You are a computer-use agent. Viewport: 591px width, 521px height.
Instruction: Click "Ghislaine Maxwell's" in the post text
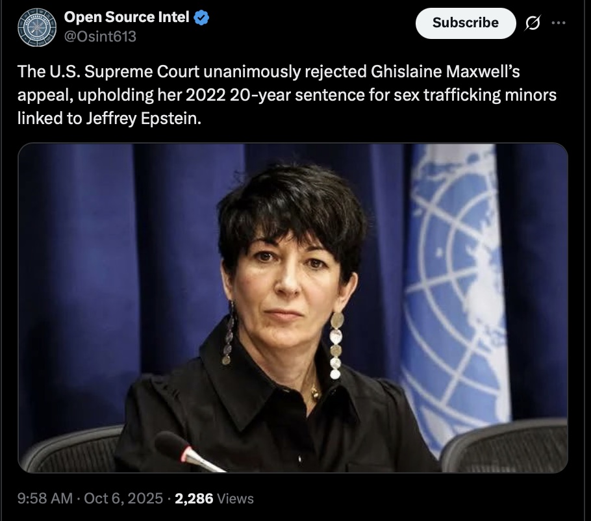[x=442, y=71]
